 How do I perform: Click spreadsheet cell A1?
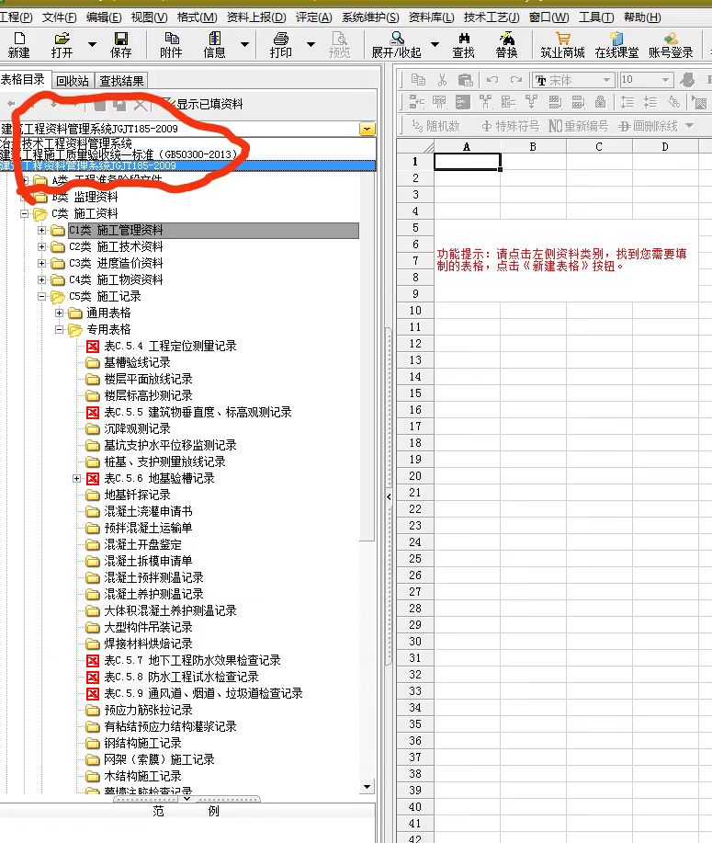coord(467,162)
